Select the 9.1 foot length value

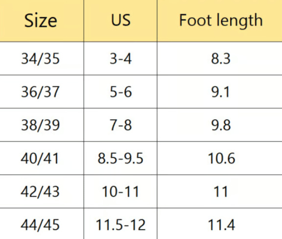point(220,92)
